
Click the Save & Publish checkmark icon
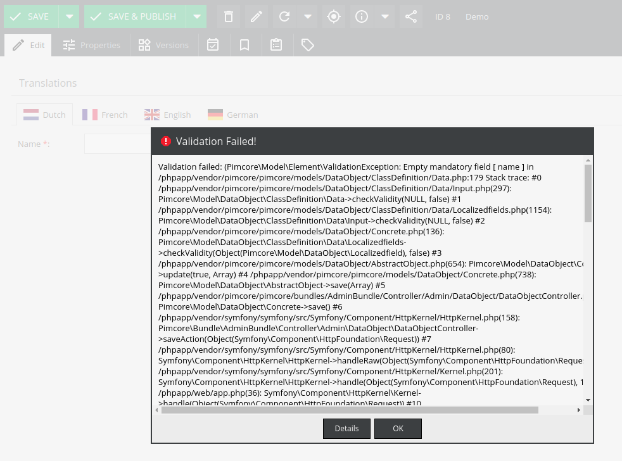[x=96, y=16]
